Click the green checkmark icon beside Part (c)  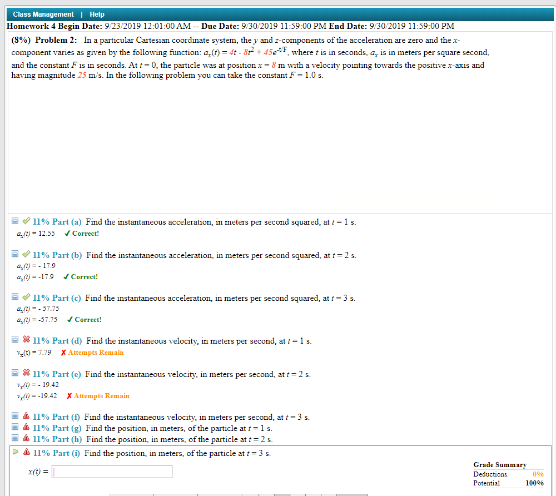point(25,297)
